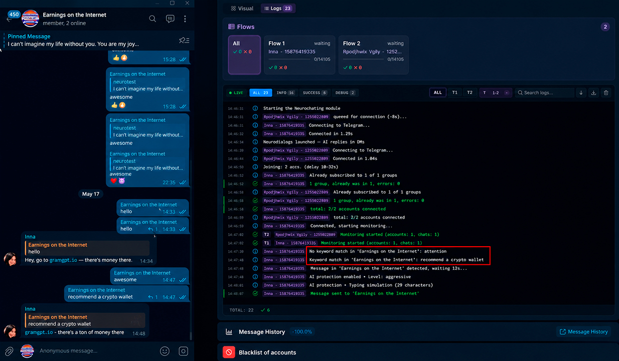Click the success check icon on 'Message sent to' row
Screen dimensions: 619x361
tap(255, 293)
